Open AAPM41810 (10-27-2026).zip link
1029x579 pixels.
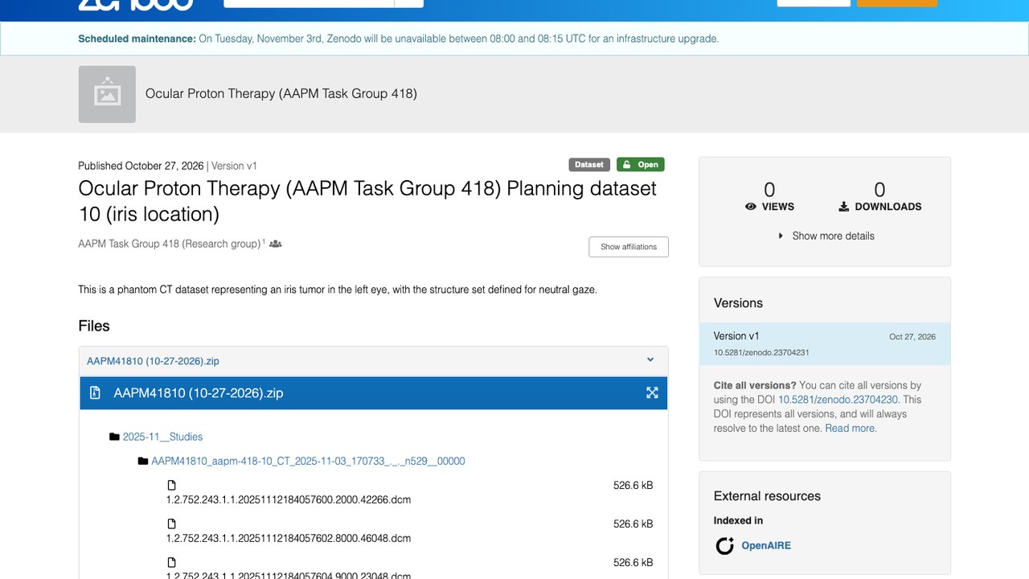pos(153,361)
